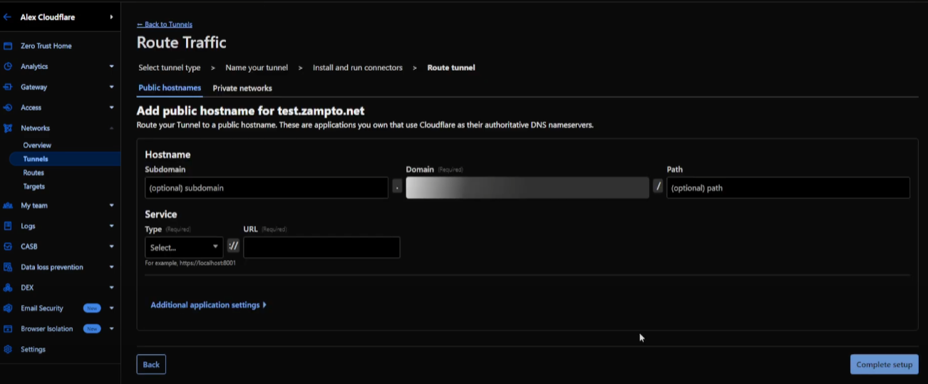
Task: Click the Data loss prevention sidebar icon
Action: 8,267
